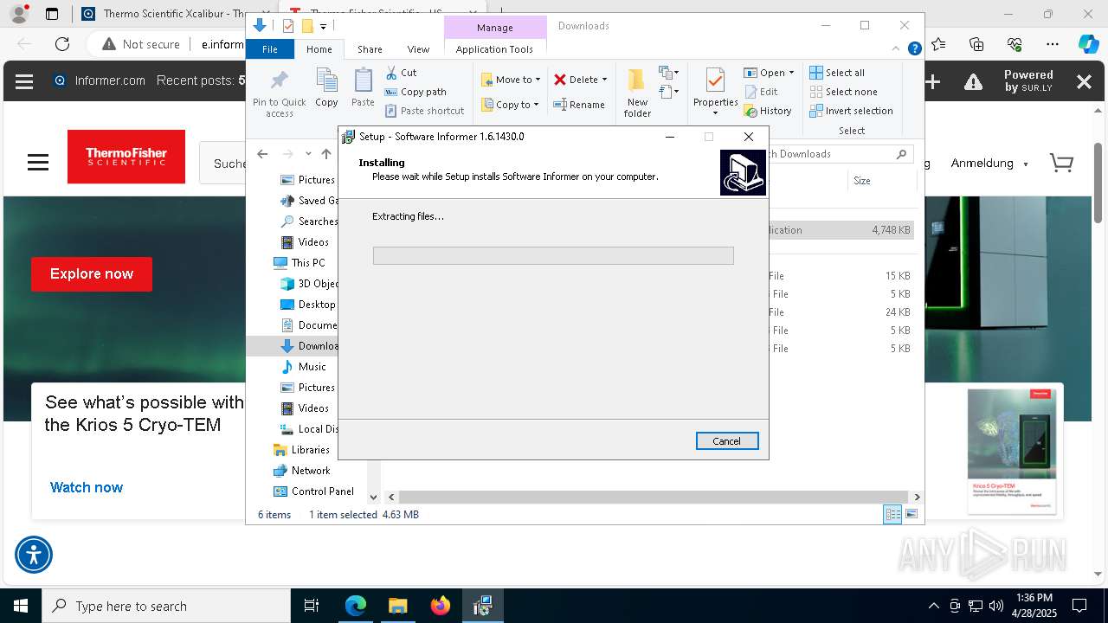Switch to the Share ribbon tab
This screenshot has width=1108, height=623.
(x=370, y=49)
